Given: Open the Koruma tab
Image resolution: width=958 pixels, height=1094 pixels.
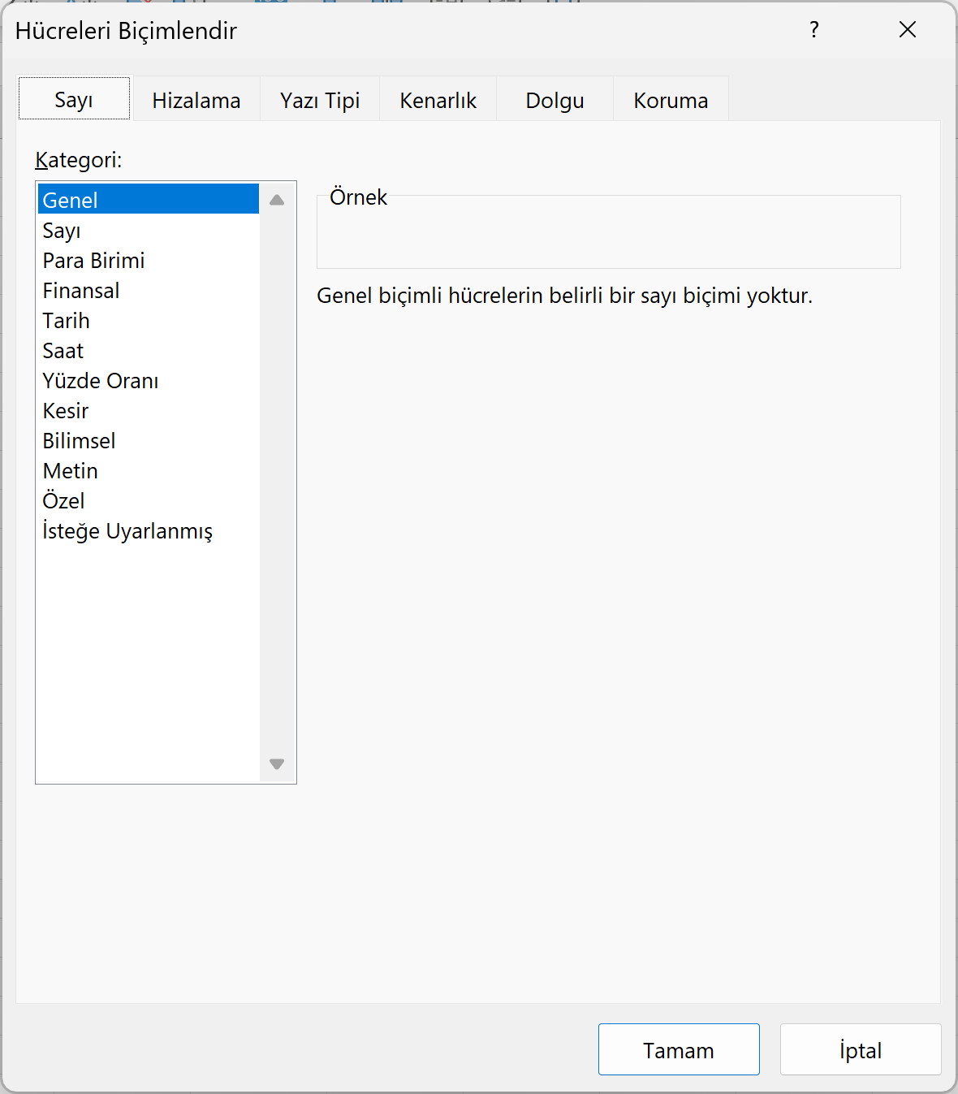Looking at the screenshot, I should [671, 100].
